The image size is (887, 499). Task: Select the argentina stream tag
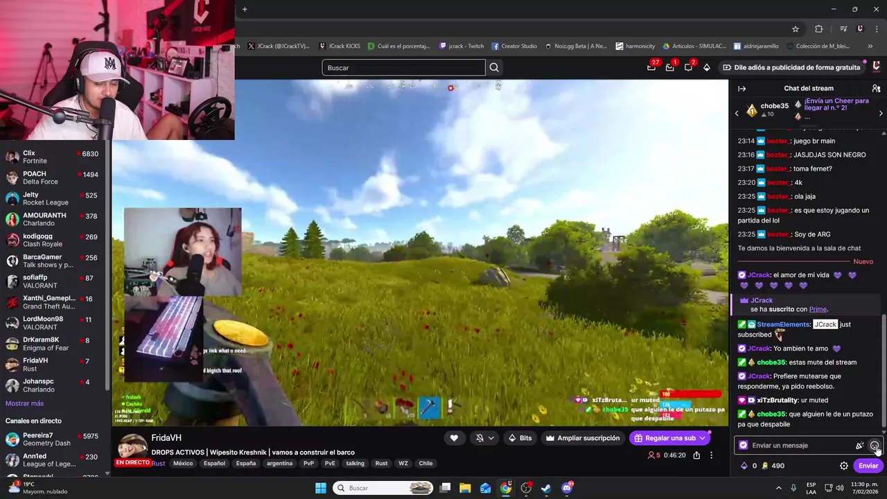[279, 464]
